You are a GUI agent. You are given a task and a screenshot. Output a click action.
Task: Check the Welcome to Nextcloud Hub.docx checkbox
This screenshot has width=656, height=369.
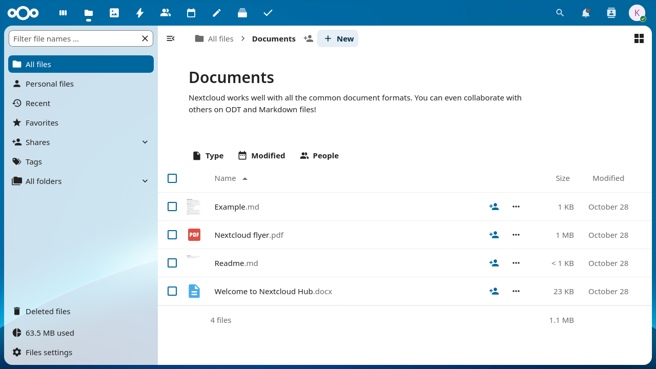pos(172,291)
